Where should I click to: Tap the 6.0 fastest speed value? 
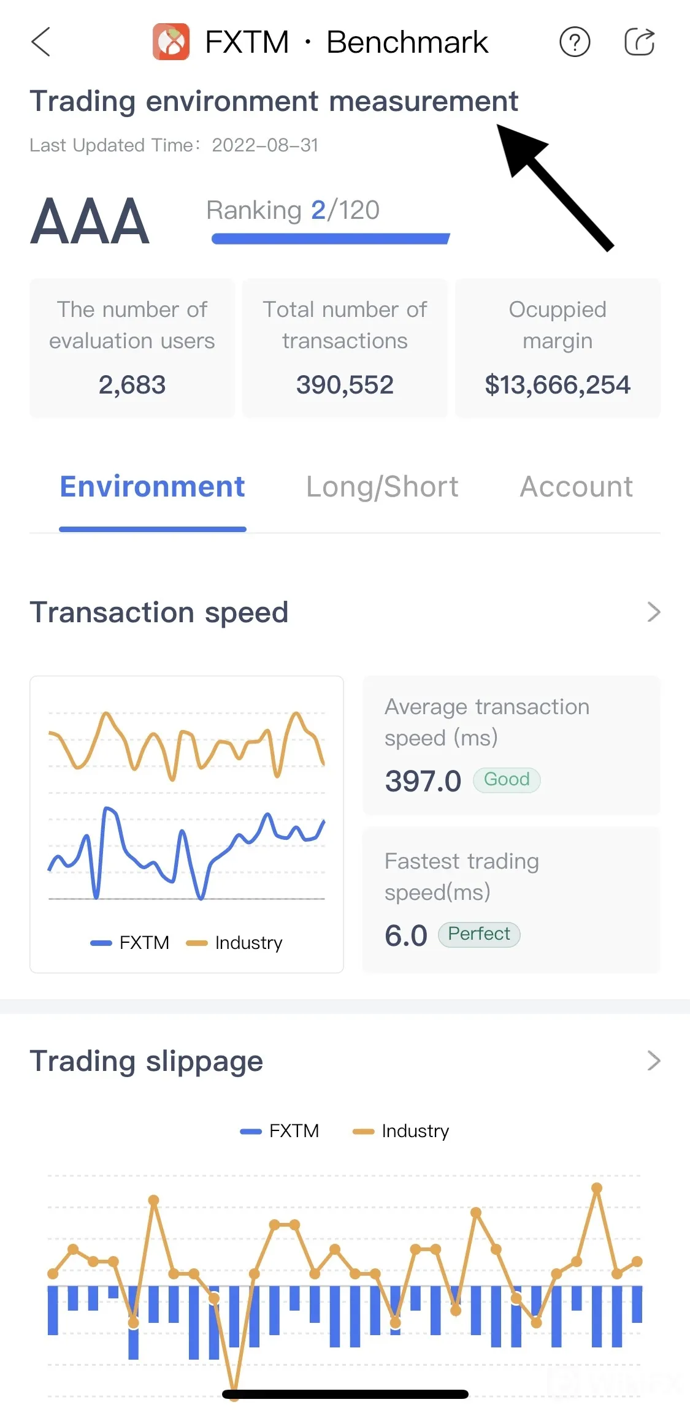[406, 935]
